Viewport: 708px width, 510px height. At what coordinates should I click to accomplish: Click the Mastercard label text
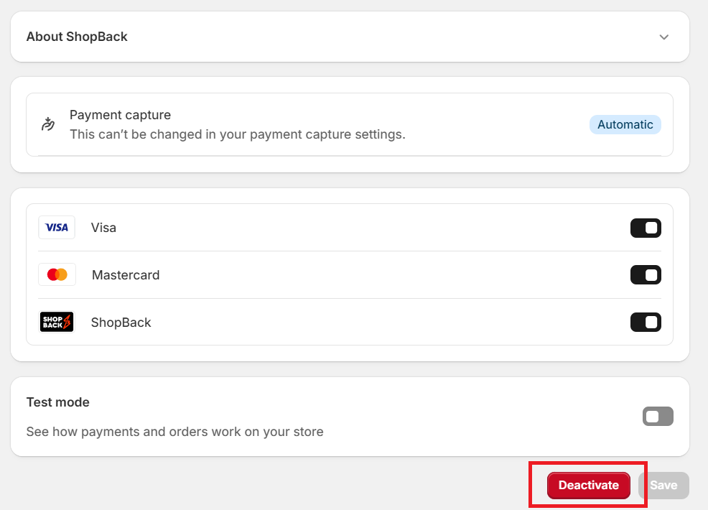tap(126, 275)
